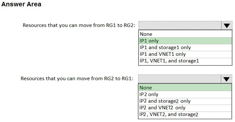Pick 'IP2 and VNET2 only'
The width and height of the screenshot is (235, 122).
pos(185,108)
